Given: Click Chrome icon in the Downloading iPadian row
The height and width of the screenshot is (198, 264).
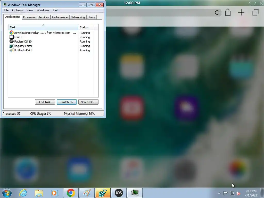Looking at the screenshot, I should pos(11,32).
